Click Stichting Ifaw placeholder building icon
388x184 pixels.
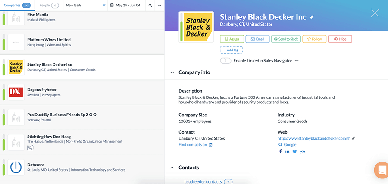pyautogui.click(x=16, y=142)
